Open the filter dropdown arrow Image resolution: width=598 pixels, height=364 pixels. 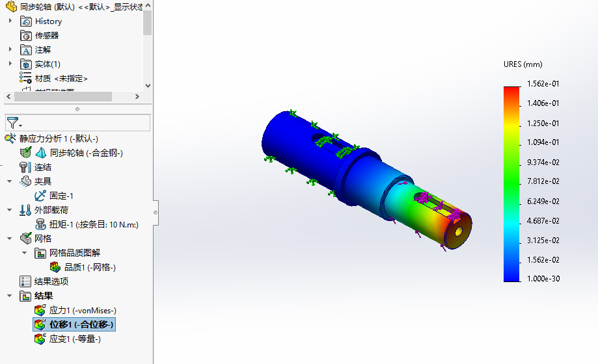(21, 125)
